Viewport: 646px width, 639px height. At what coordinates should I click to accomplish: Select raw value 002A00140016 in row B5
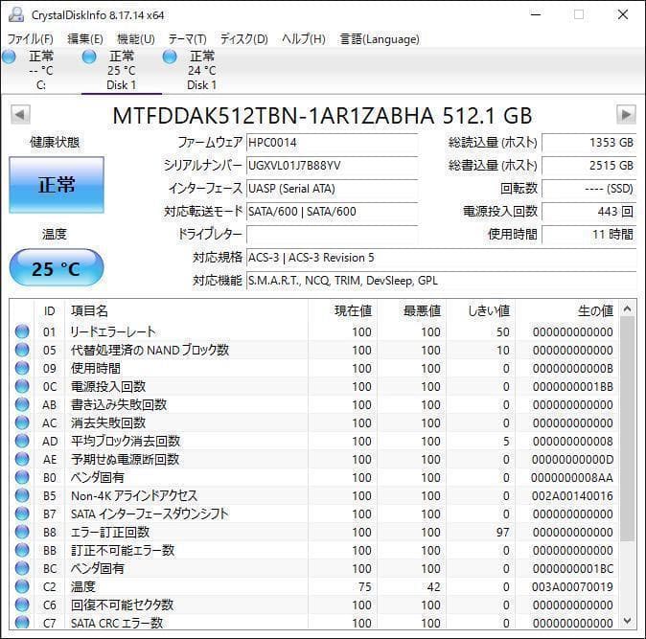[572, 495]
